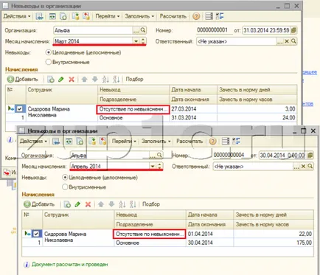Open Действия menu in the April 2014 window
The height and width of the screenshot is (275, 320).
point(33,142)
